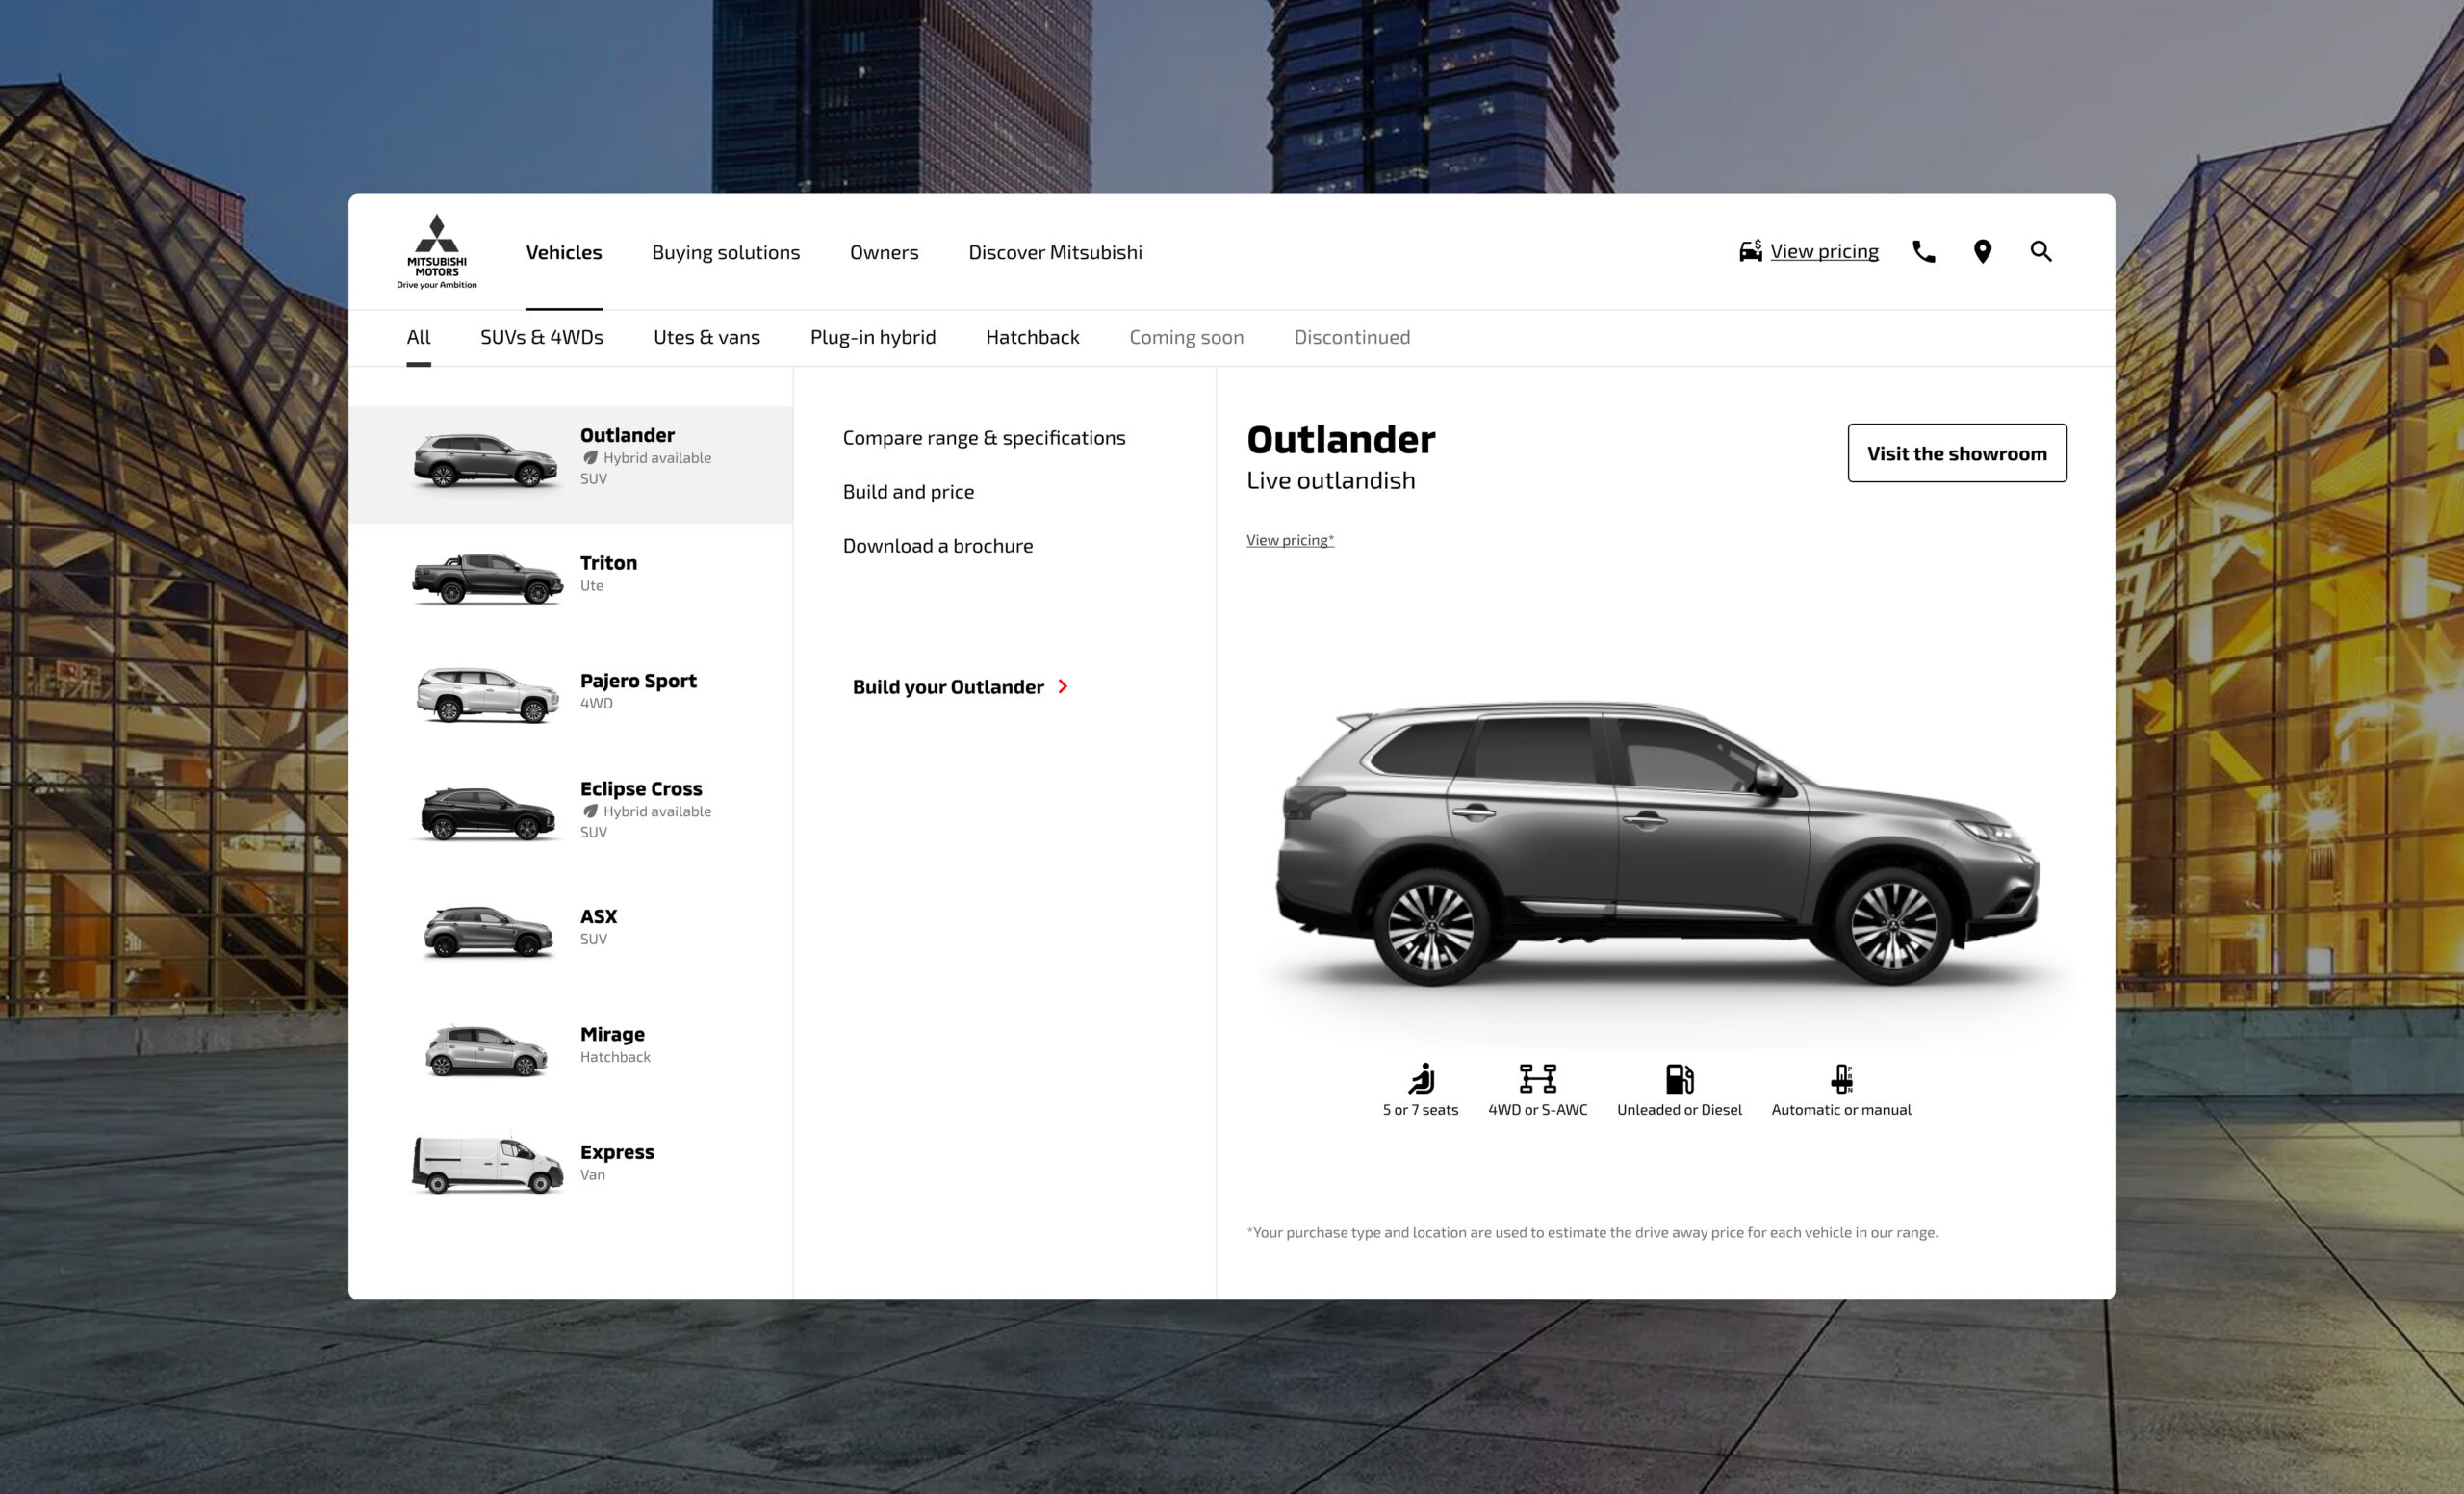The image size is (2464, 1494).
Task: Select the Triton ute thumbnail
Action: 487,578
